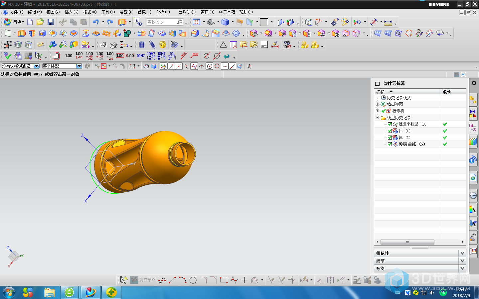Select the sketch Line tool in bottom toolbar
The height and width of the screenshot is (299, 479).
pos(172,280)
